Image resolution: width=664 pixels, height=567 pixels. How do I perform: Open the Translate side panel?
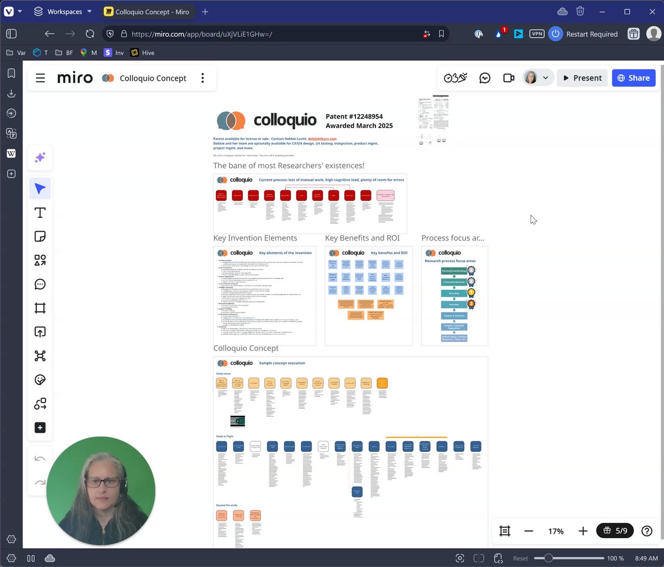11,133
